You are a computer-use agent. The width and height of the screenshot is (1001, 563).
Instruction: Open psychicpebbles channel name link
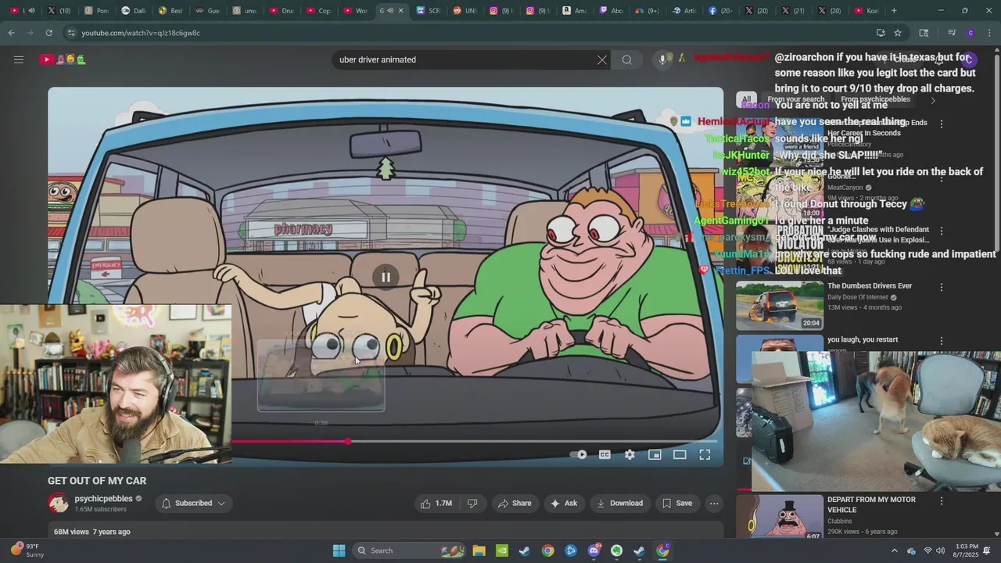coord(103,499)
